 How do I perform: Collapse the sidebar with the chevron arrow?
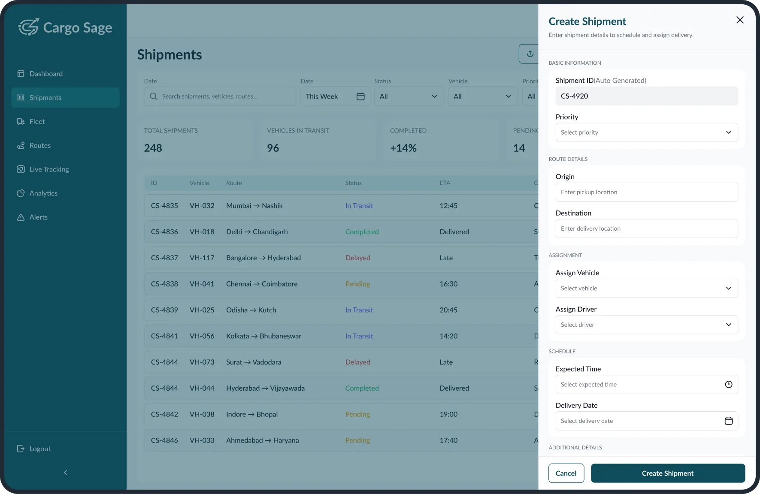[x=65, y=472]
